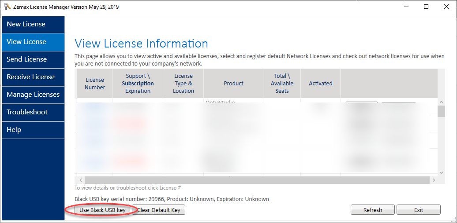
Task: Maximize the License Manager window
Action: tap(426, 7)
